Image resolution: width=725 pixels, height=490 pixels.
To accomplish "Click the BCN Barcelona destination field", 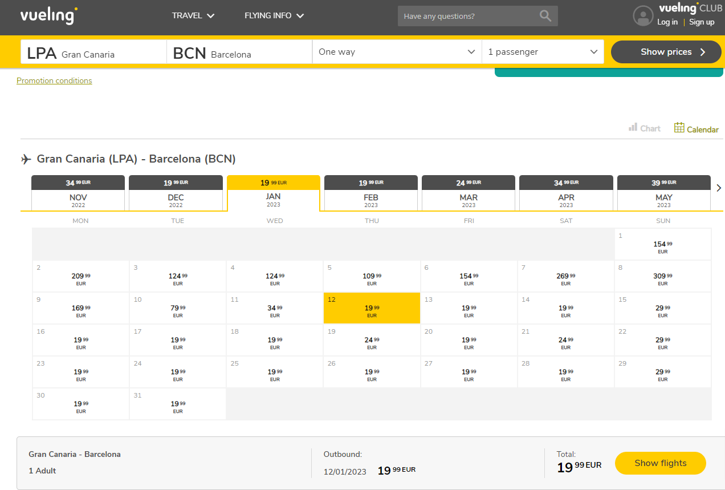I will coord(239,52).
